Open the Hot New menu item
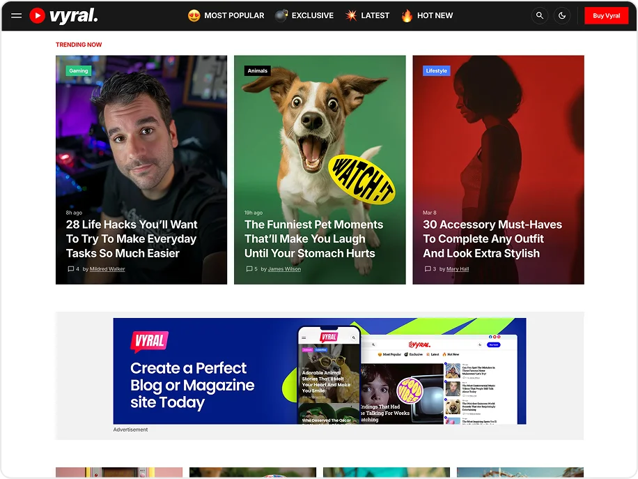Screen dimensions: 638x479 pyautogui.click(x=435, y=16)
